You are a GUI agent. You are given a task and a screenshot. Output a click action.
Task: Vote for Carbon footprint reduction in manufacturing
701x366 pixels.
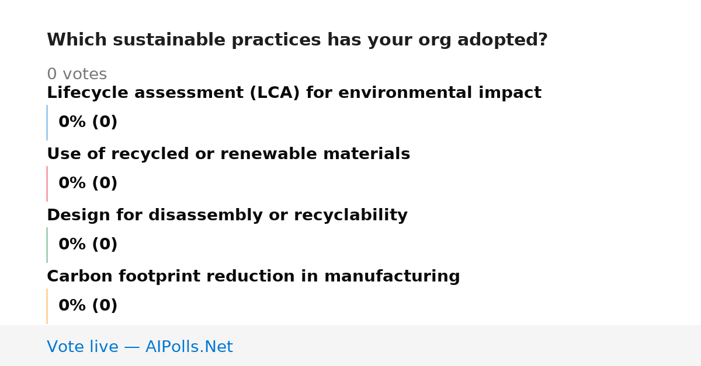click(x=254, y=277)
